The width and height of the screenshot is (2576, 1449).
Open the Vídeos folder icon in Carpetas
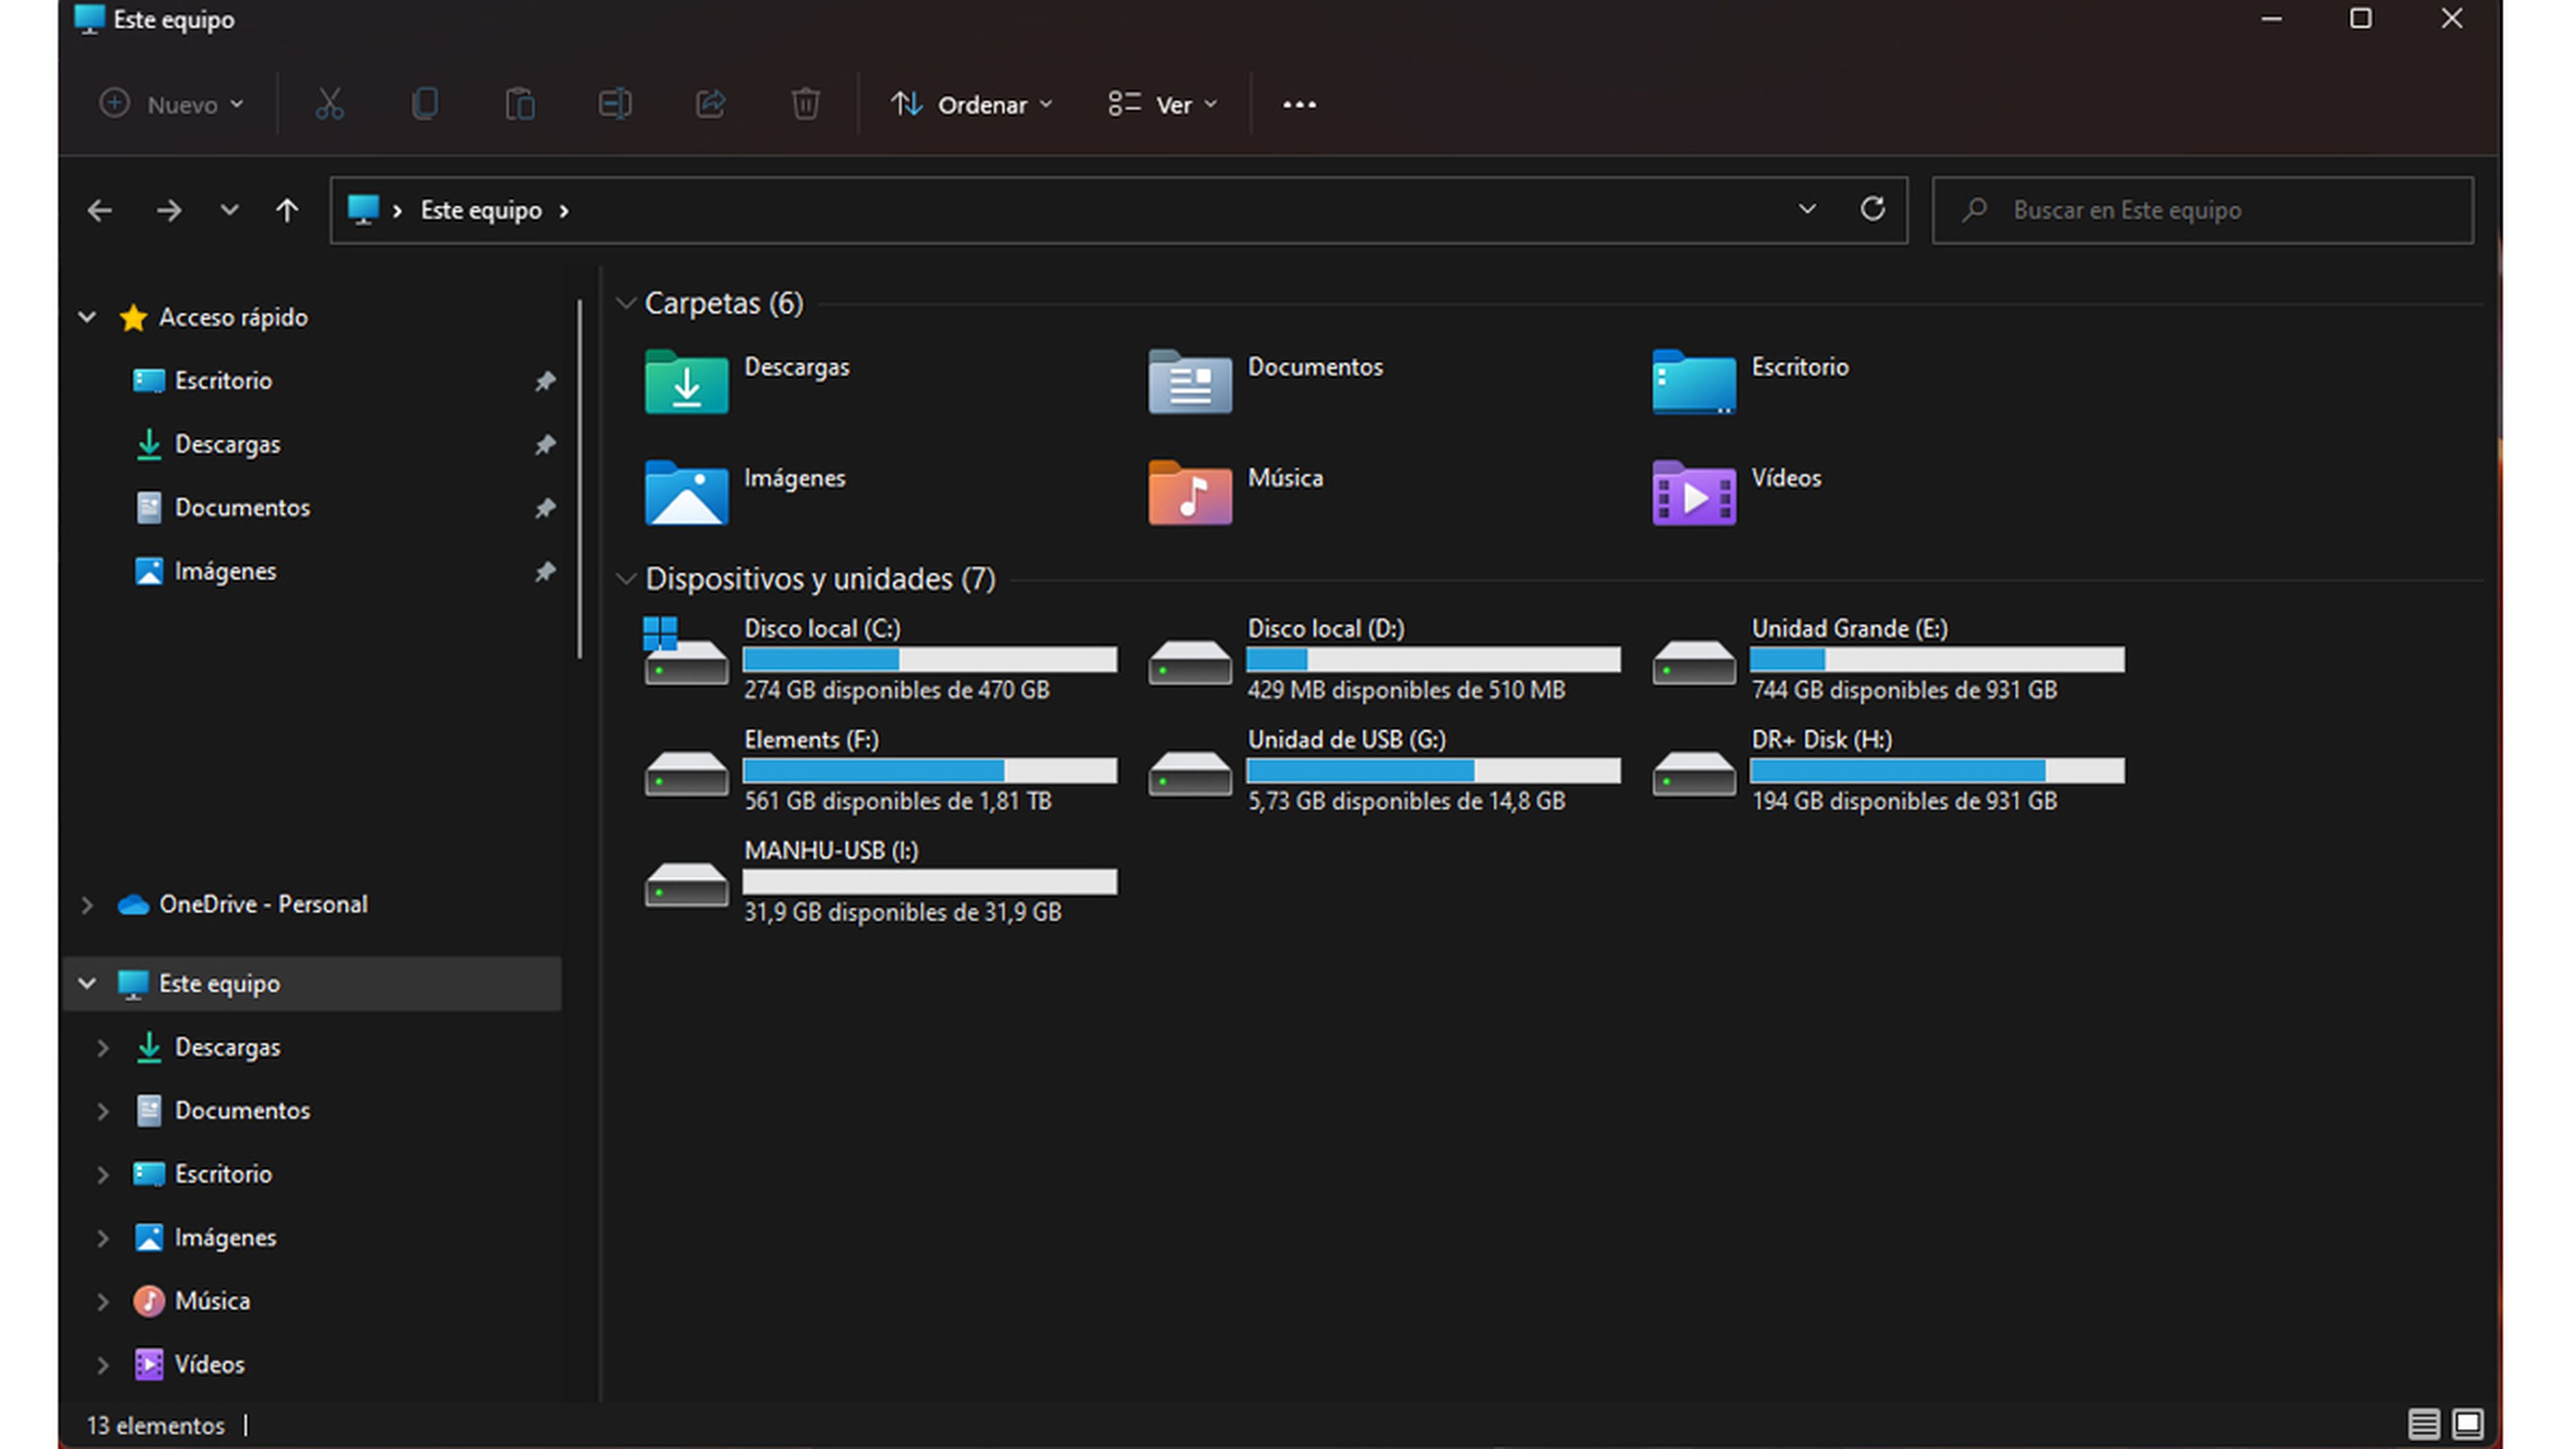[1694, 492]
